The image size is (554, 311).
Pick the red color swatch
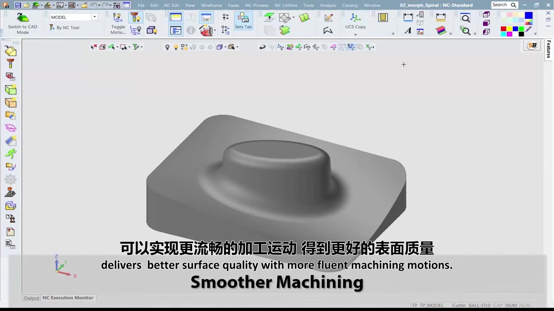click(503, 29)
